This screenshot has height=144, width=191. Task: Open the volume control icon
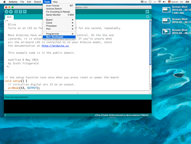click(164, 2)
